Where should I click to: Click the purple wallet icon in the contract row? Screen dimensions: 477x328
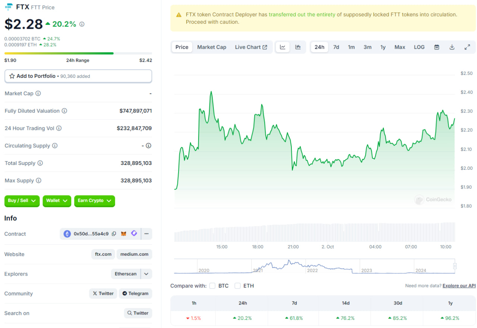134,233
